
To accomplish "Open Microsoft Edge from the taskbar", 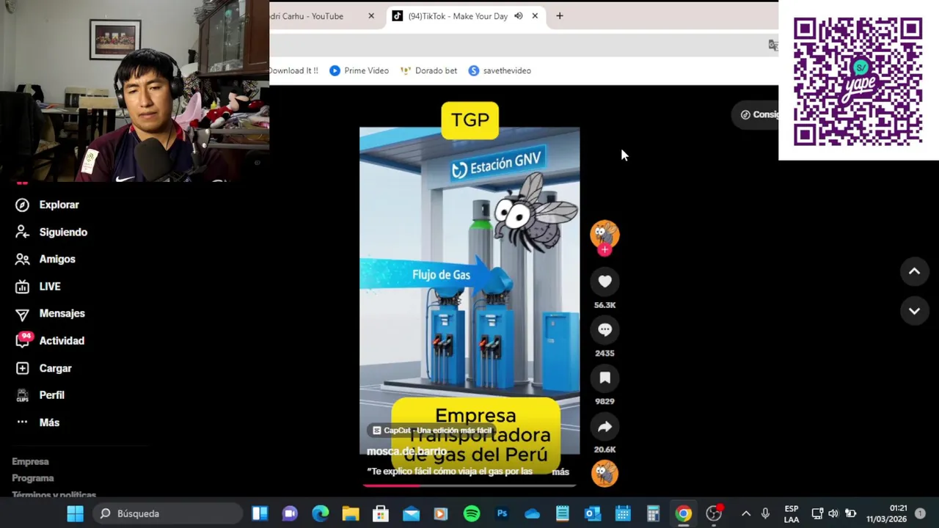I will pyautogui.click(x=321, y=513).
